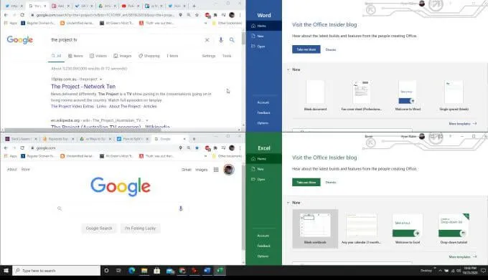Switch to the Videos search tab
Screen dimensions: 488x280
click(98, 56)
